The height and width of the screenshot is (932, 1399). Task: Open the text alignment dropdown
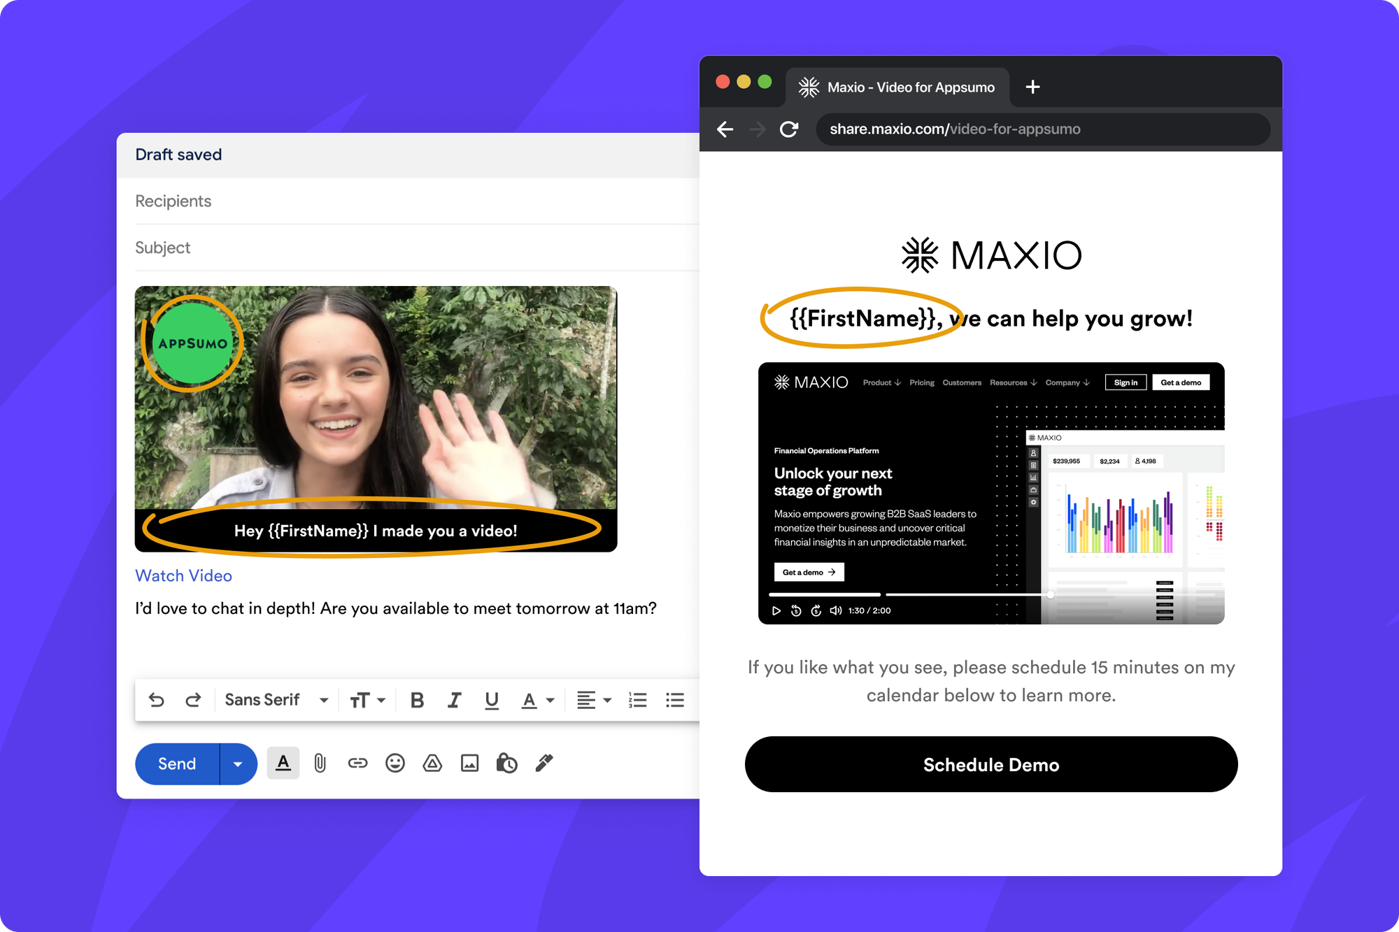594,700
